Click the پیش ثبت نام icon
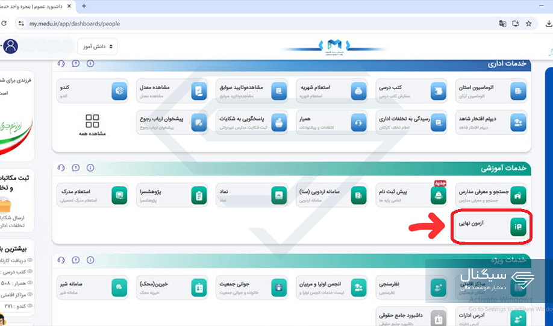 tap(439, 195)
